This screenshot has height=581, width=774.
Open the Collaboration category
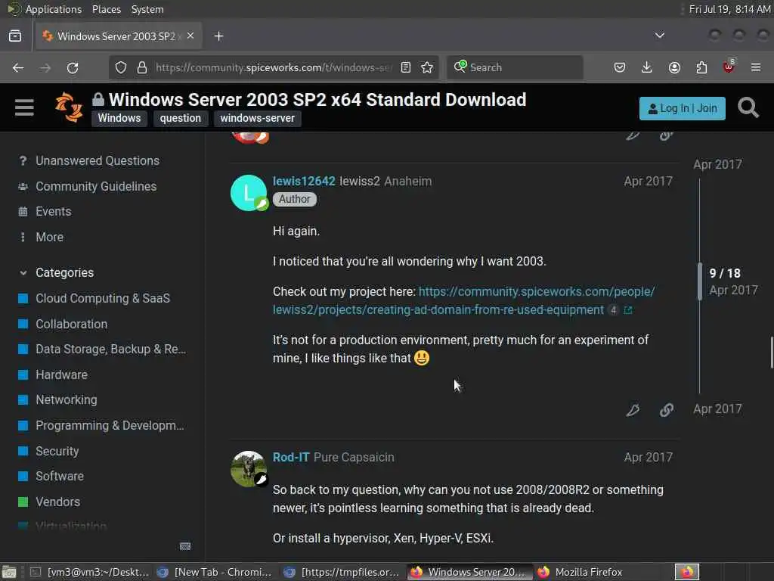tap(71, 324)
